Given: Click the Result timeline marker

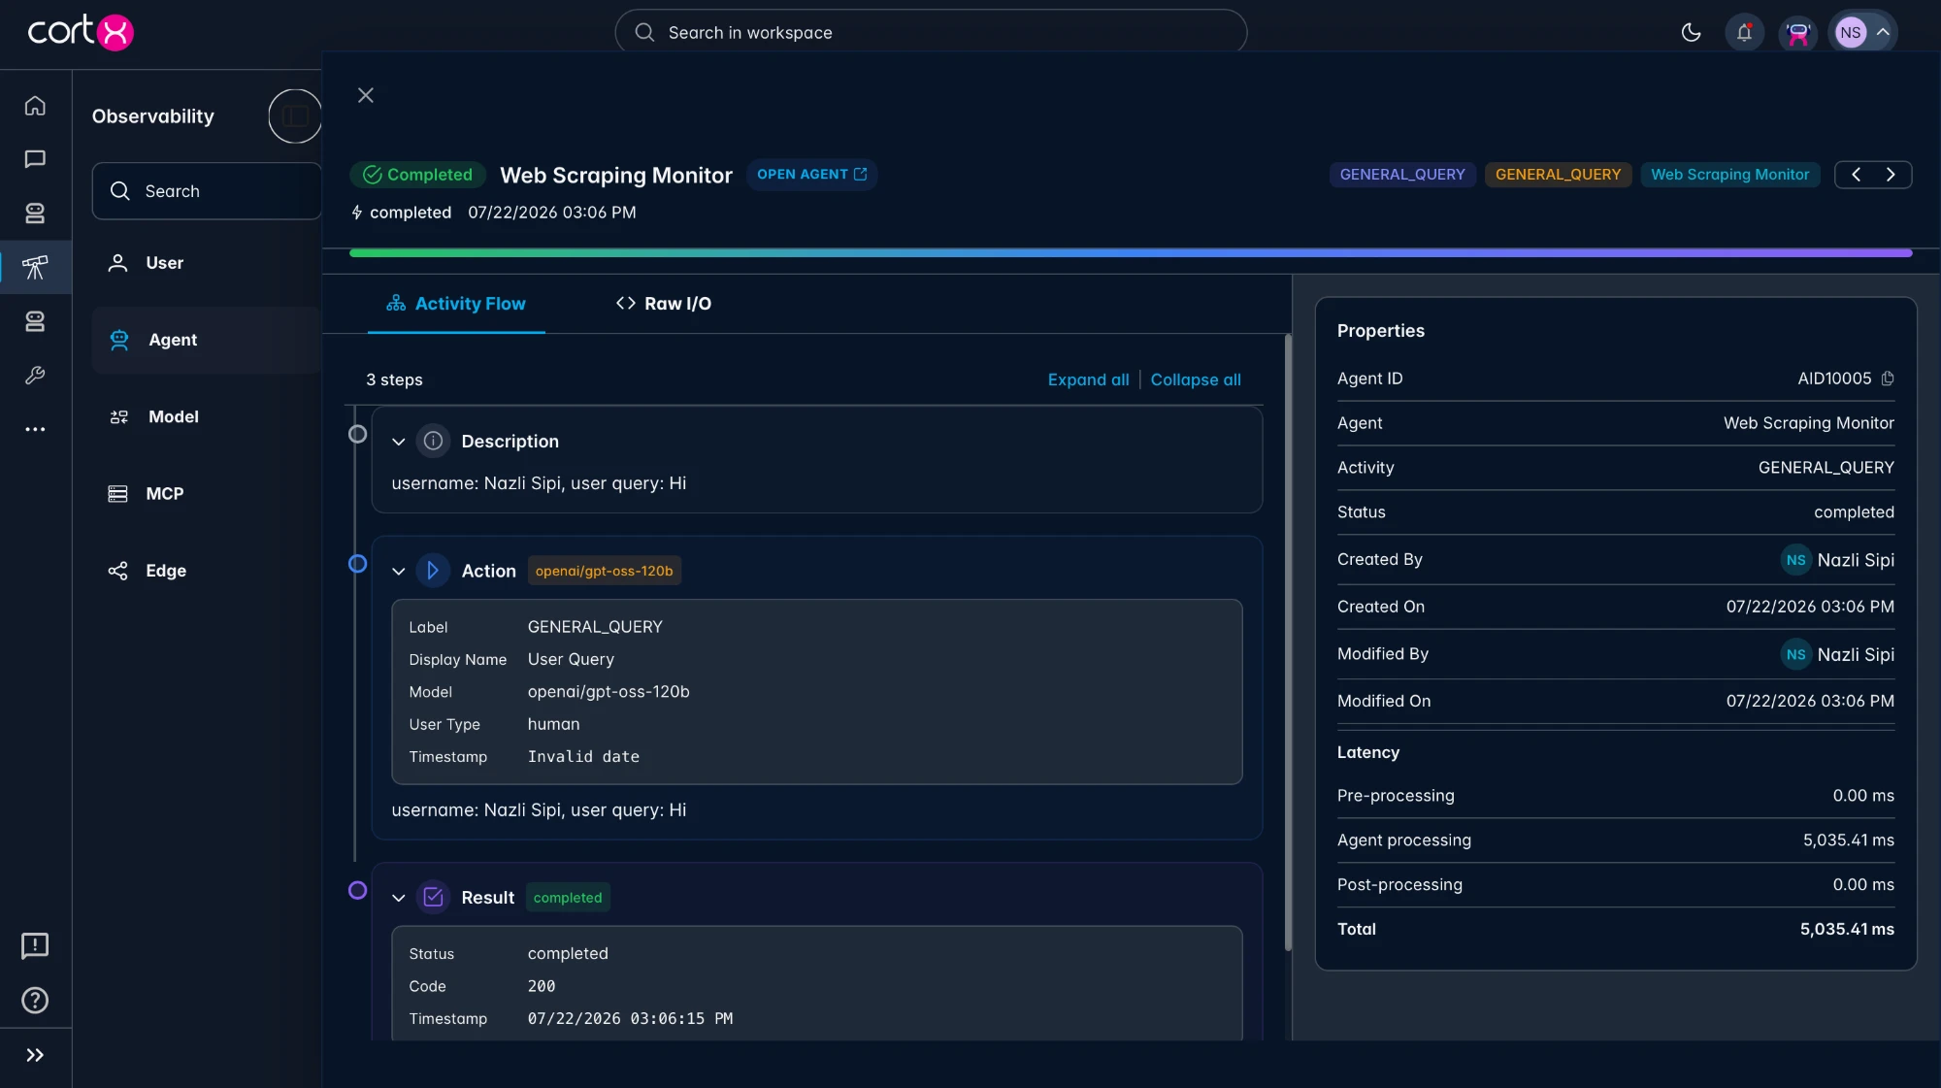Looking at the screenshot, I should (x=357, y=890).
